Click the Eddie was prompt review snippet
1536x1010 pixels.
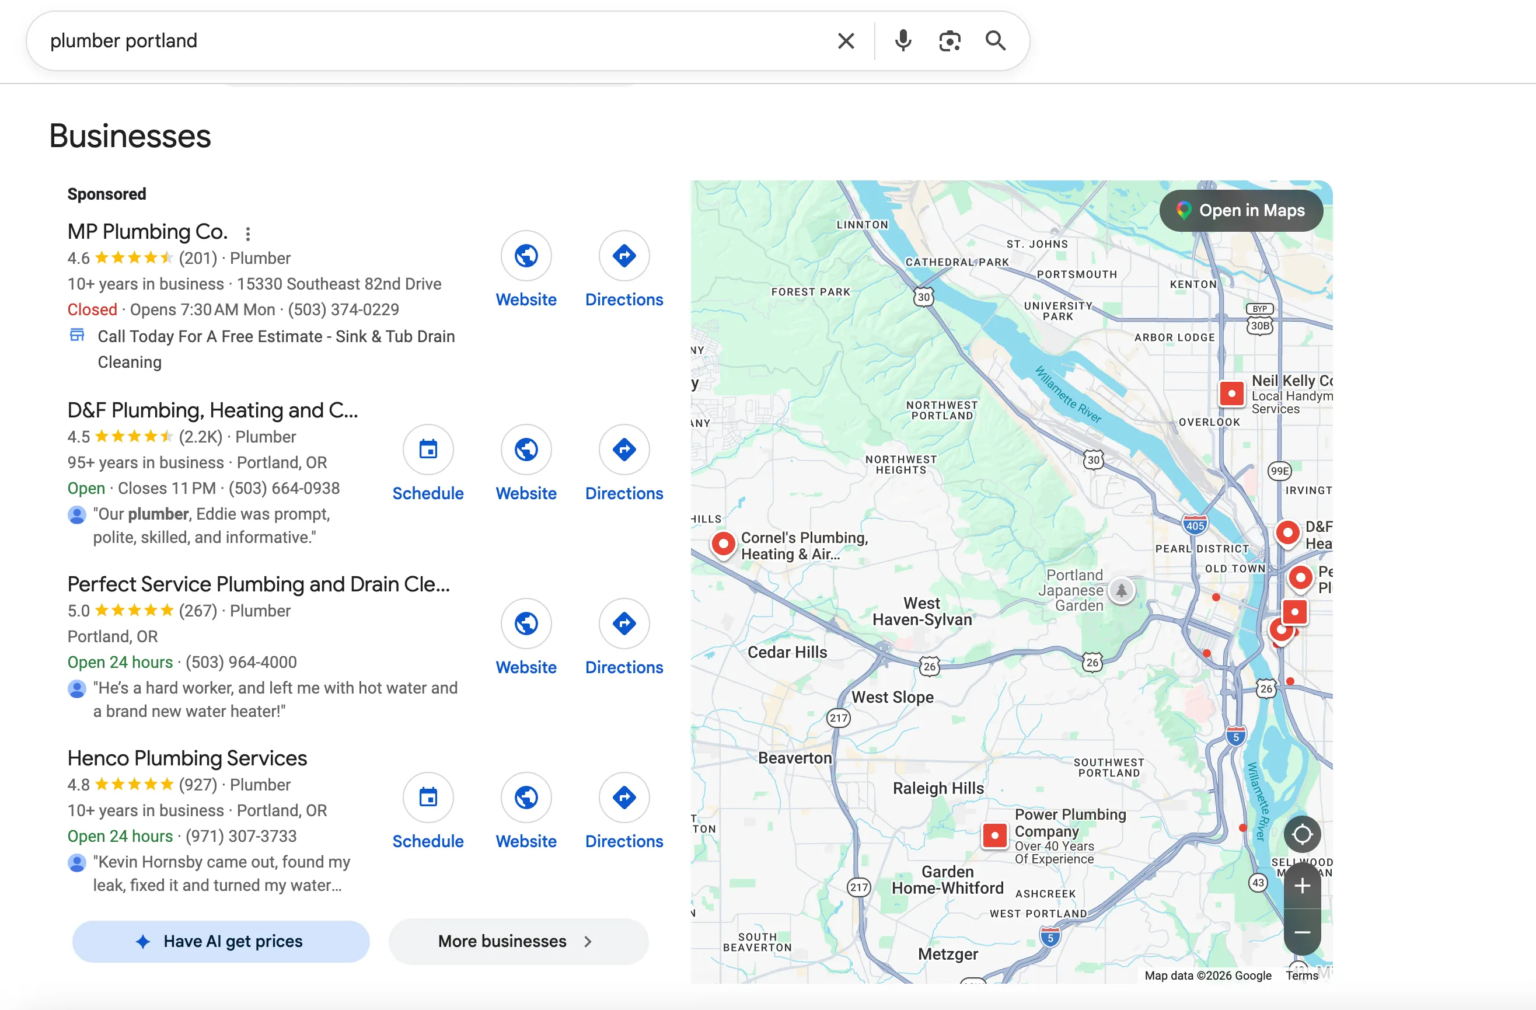tap(212, 525)
